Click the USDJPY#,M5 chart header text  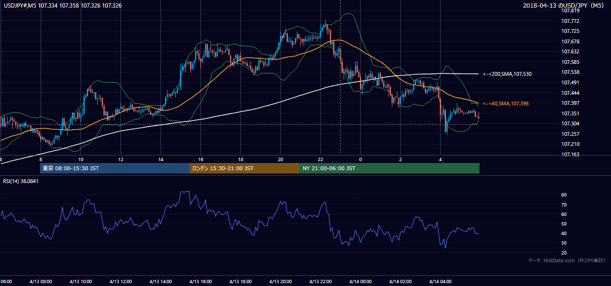pos(62,5)
